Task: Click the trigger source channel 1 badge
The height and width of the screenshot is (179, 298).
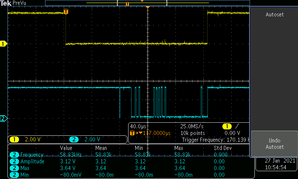Action: 227,126
